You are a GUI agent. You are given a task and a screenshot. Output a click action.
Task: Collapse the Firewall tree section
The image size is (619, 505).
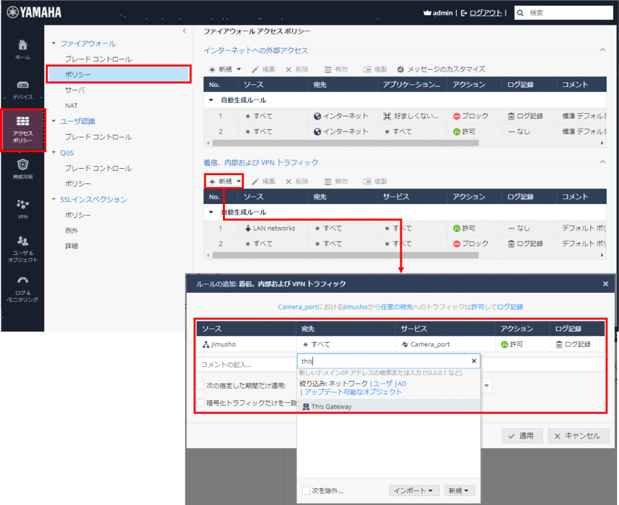click(x=54, y=43)
